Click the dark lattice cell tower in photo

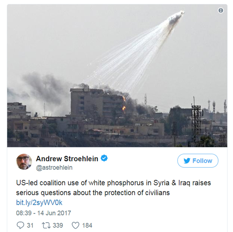pyautogui.click(x=197, y=122)
